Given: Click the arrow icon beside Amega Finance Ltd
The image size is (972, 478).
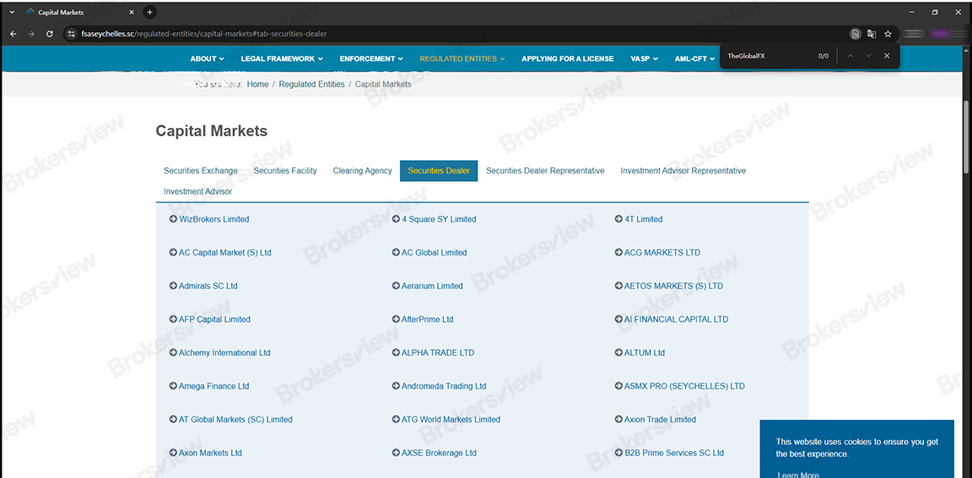Looking at the screenshot, I should click(x=173, y=386).
